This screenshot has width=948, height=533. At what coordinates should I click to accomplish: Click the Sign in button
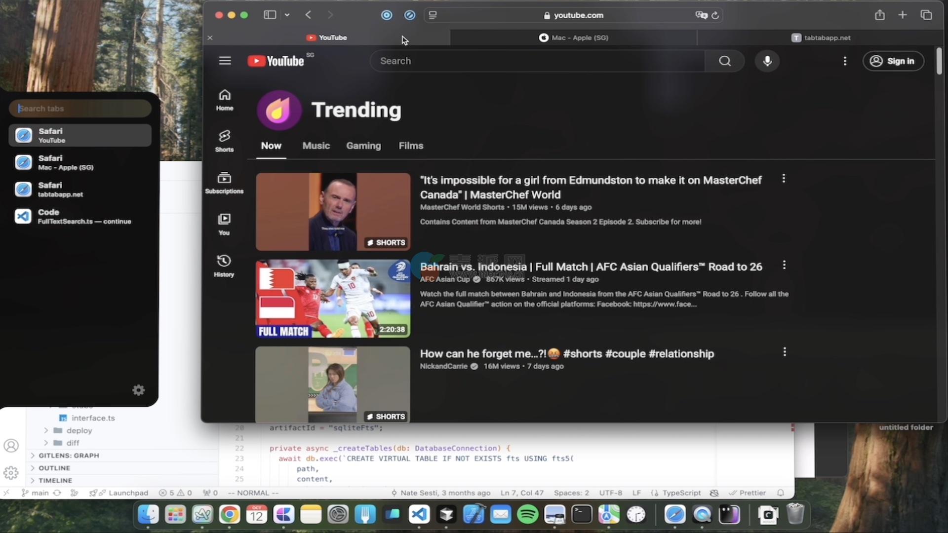(x=893, y=61)
